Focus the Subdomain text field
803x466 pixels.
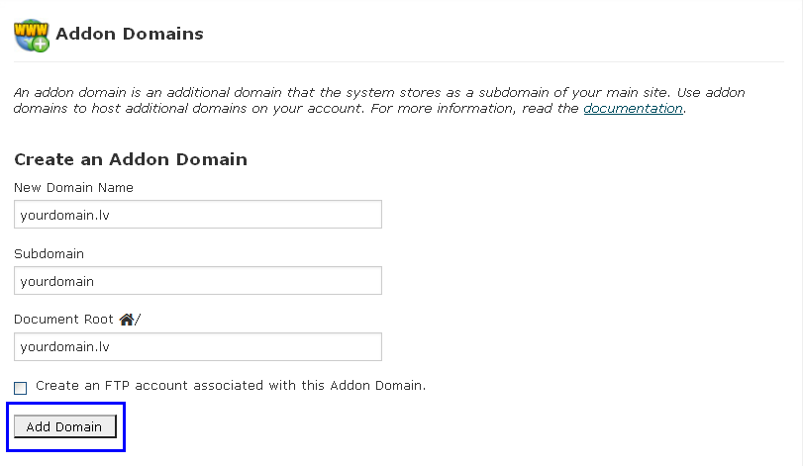(x=198, y=280)
